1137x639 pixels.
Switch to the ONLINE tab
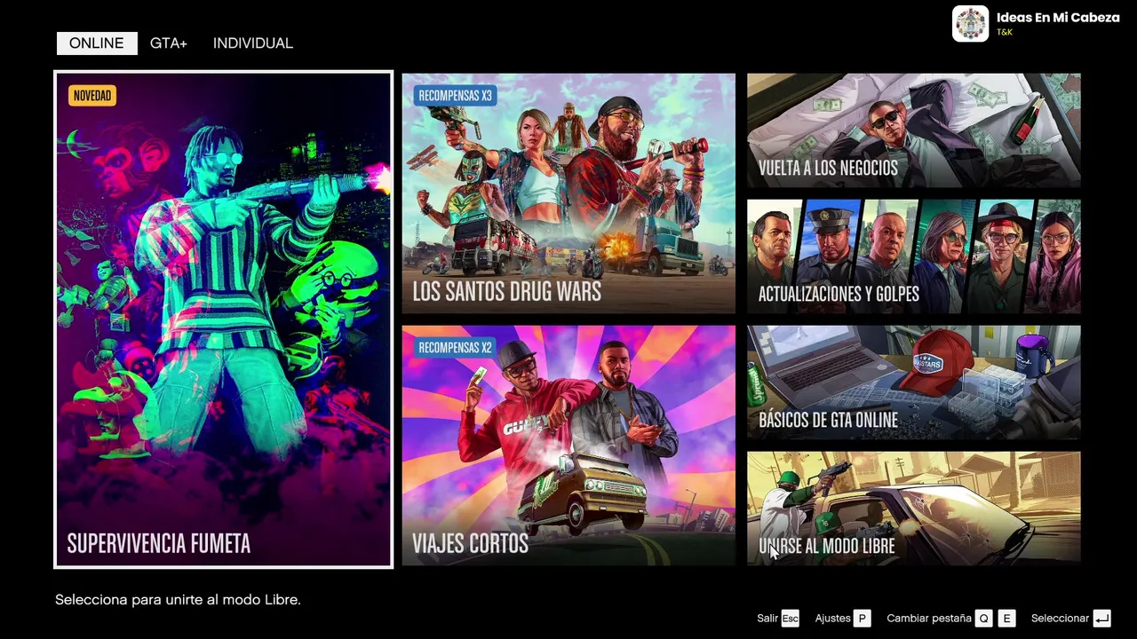tap(97, 43)
